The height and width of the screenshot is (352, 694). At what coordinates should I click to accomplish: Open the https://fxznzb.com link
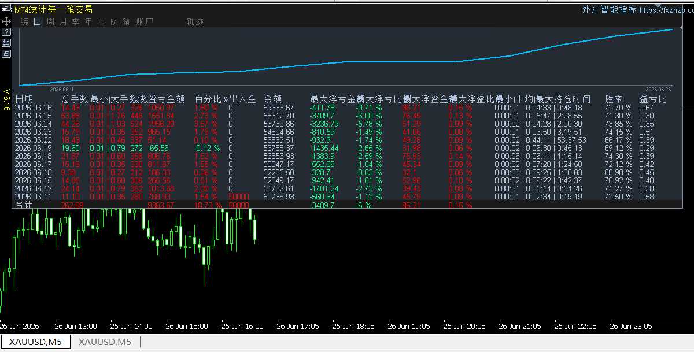coord(666,10)
